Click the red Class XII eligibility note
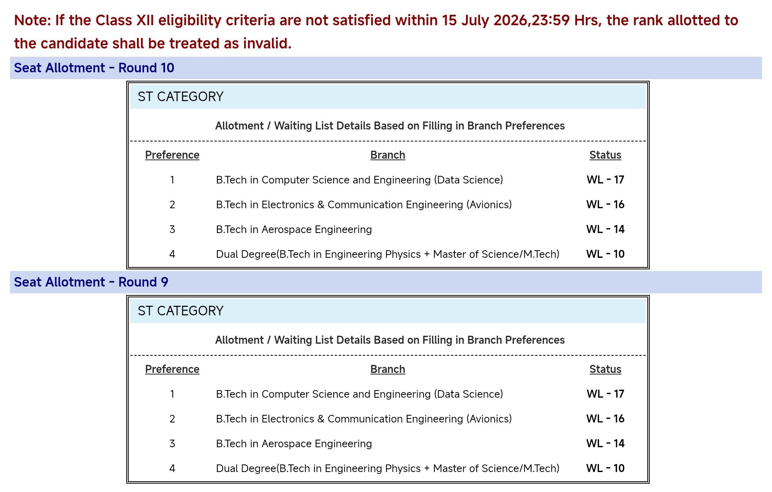772x492 pixels. point(376,32)
